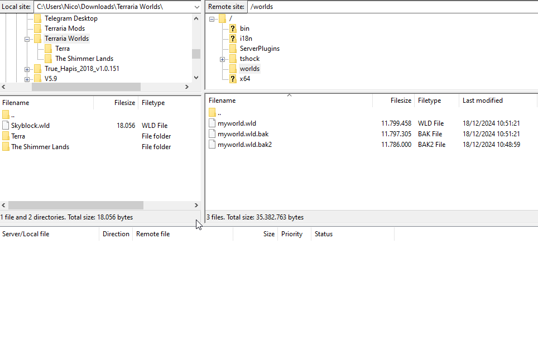538x358 pixels.
Task: Collapse the root / node in remote tree
Action: coord(212,18)
